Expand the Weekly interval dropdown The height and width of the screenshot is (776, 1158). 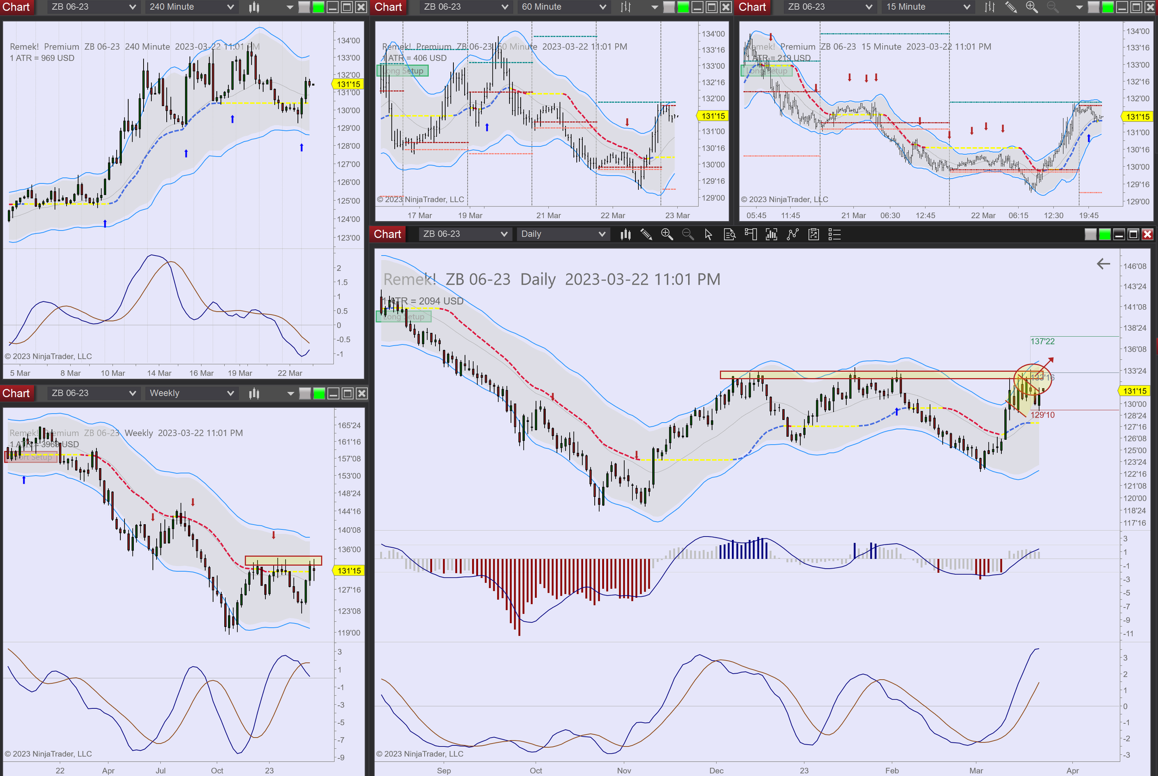point(230,394)
